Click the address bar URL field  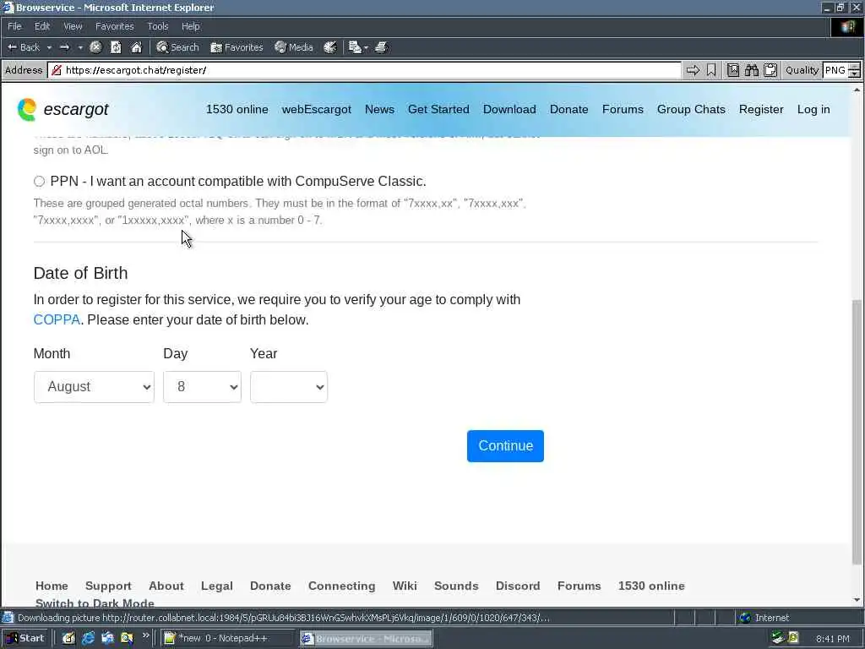[x=364, y=70]
